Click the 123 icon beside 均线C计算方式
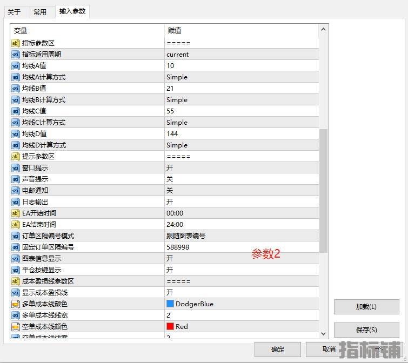Screen dimensions: 408x363 [x=15, y=122]
